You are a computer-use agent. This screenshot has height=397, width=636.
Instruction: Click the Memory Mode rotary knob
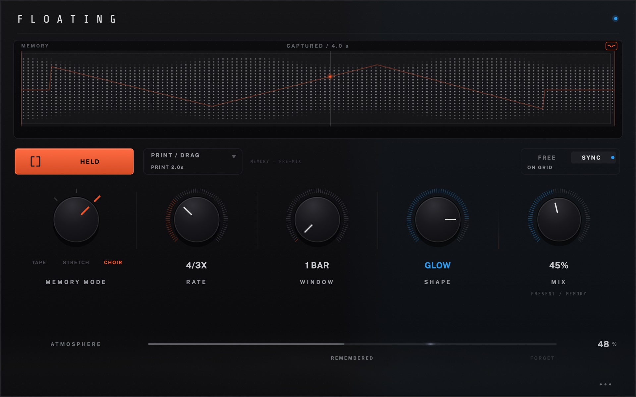(x=76, y=220)
